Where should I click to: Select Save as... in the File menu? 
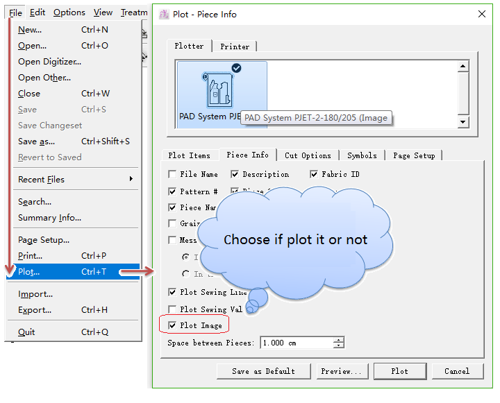[x=37, y=142]
